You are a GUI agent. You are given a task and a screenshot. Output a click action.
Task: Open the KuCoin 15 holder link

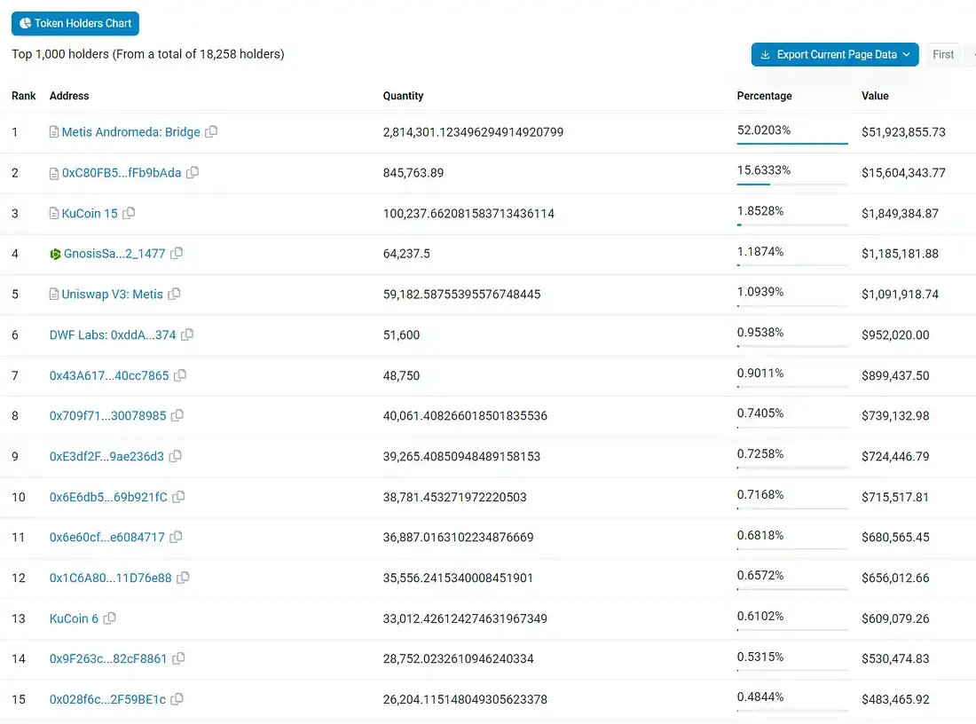[x=90, y=214]
